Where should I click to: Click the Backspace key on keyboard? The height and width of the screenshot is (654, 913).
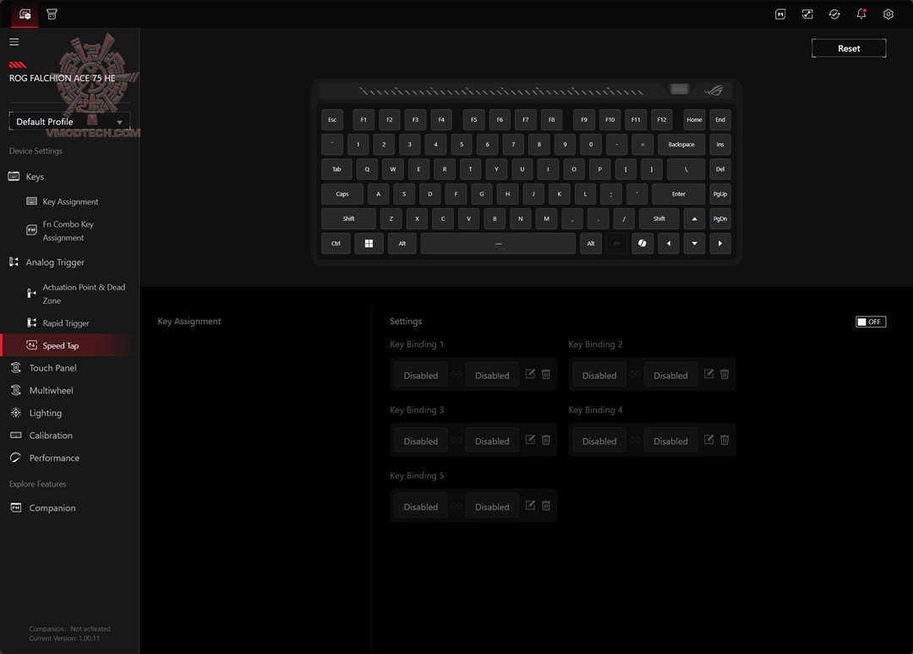681,144
